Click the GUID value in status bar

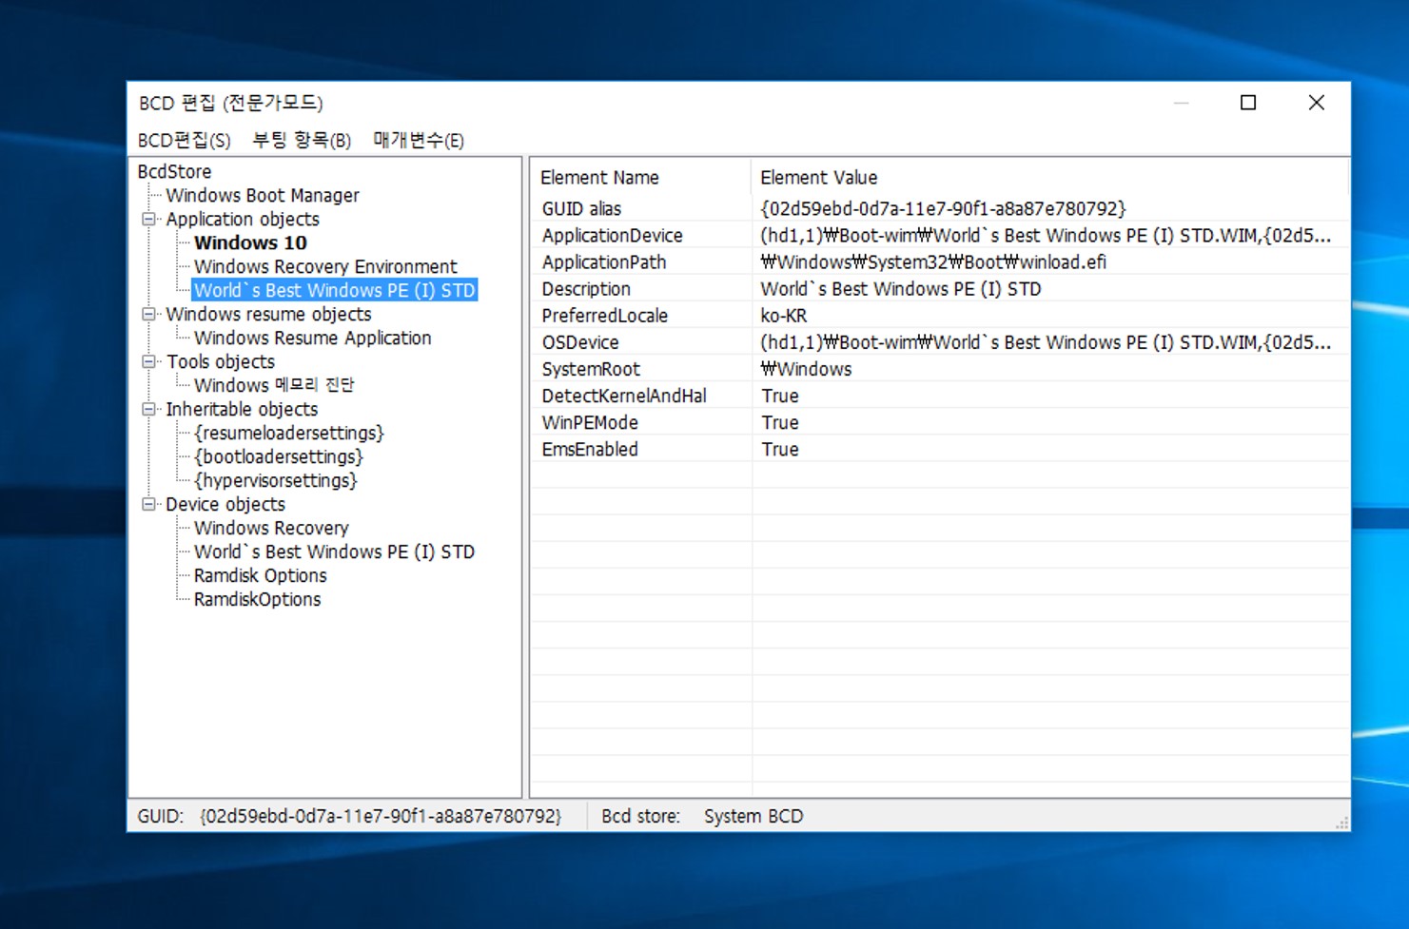point(381,817)
